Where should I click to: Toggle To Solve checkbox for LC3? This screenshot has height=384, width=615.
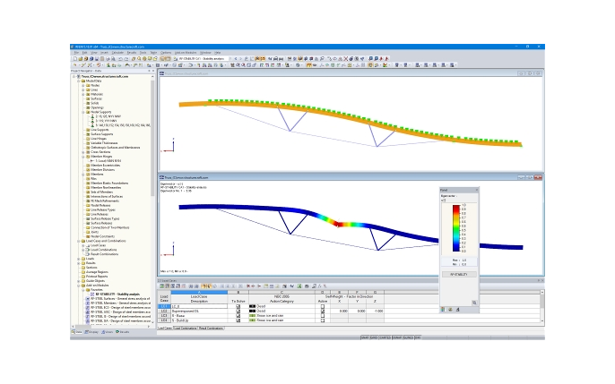point(238,315)
